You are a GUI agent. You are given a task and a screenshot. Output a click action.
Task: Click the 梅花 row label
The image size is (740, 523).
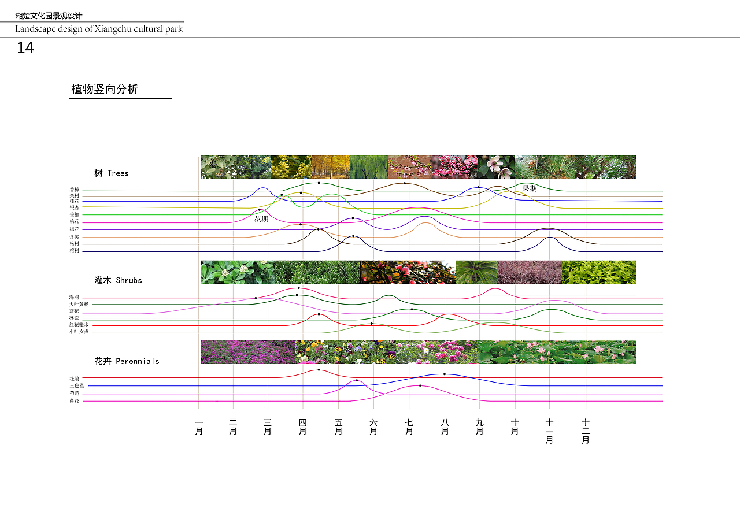75,229
